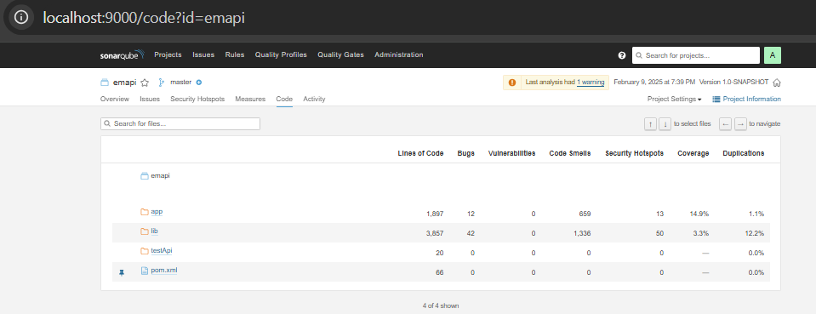816x314 pixels.
Task: Click the Duplications column header
Action: coord(743,154)
